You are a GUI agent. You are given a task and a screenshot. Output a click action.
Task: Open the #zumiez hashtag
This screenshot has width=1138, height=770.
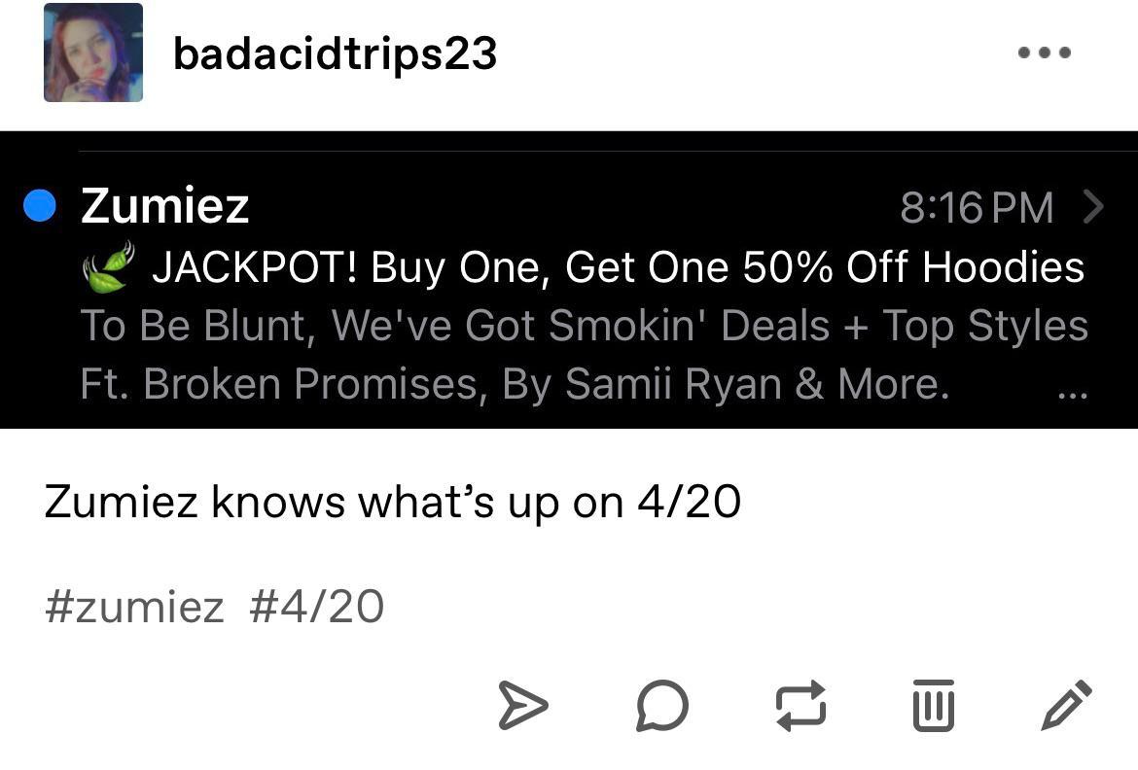click(131, 606)
